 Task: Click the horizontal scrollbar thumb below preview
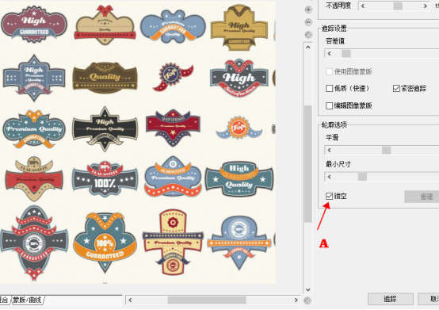(207, 300)
